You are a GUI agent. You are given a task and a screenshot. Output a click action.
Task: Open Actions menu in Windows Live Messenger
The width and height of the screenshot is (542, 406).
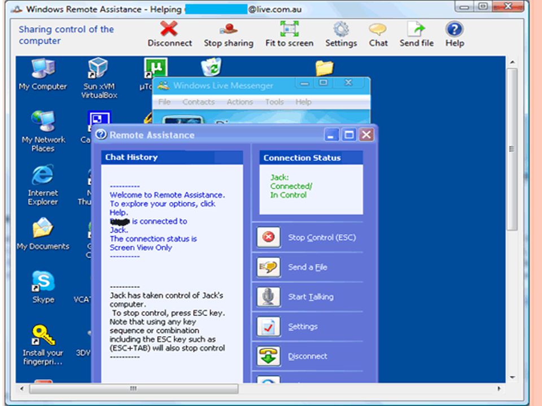(x=240, y=102)
